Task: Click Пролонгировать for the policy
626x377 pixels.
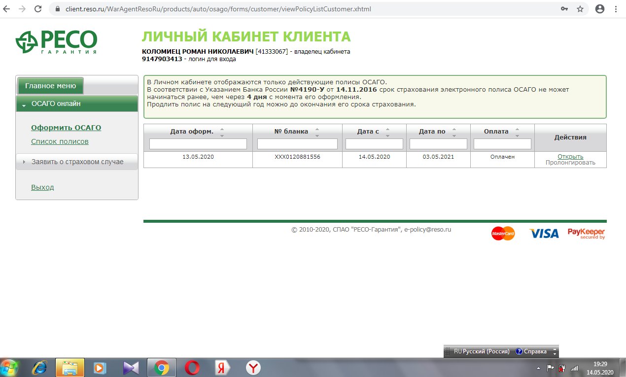Action: (570, 163)
